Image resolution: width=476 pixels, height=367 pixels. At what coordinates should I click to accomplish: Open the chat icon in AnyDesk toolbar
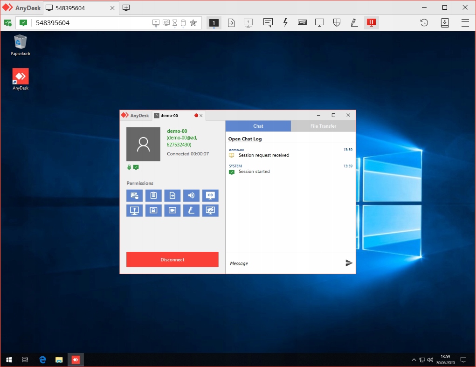tap(268, 22)
